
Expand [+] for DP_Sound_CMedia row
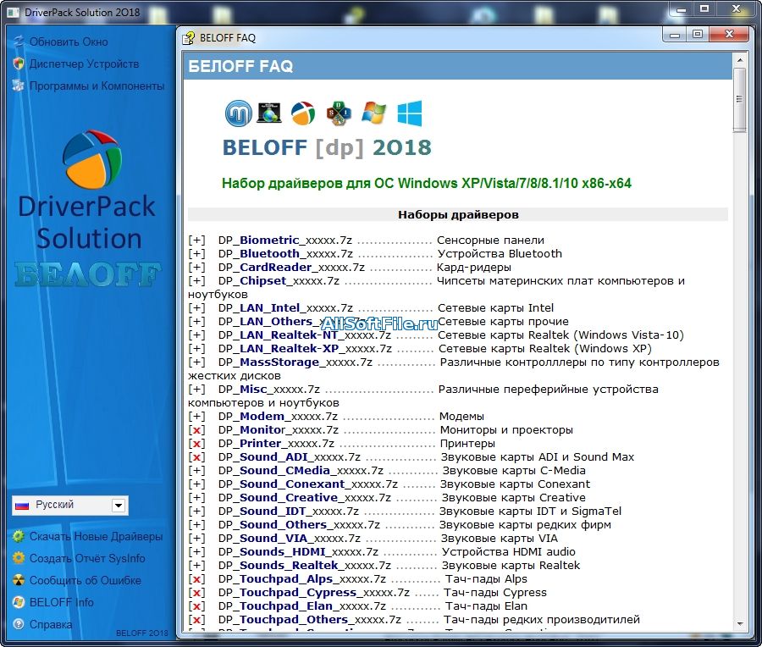click(x=196, y=471)
